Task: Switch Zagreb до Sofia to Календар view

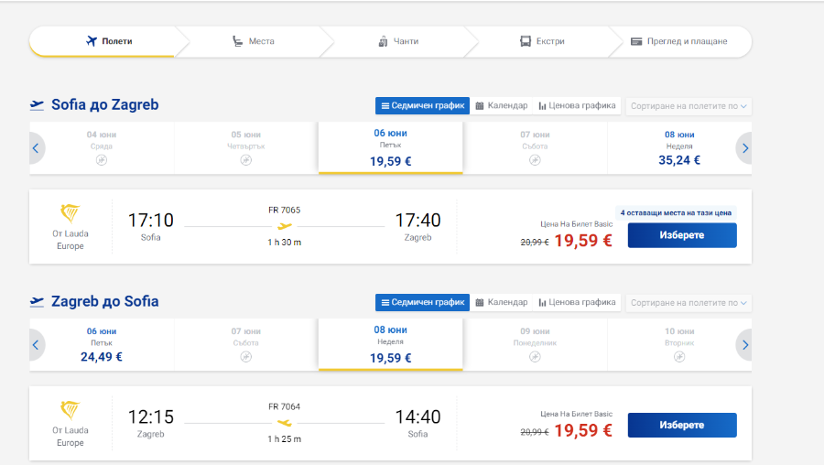Action: click(502, 302)
